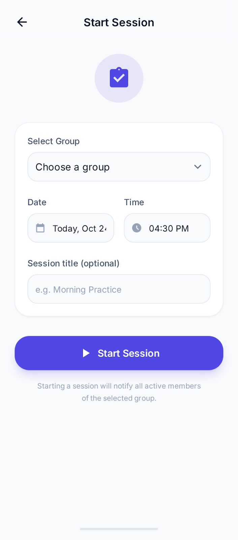Viewport: 238px width, 540px height.
Task: Click the notification disclaimer text below the button
Action: point(119,392)
